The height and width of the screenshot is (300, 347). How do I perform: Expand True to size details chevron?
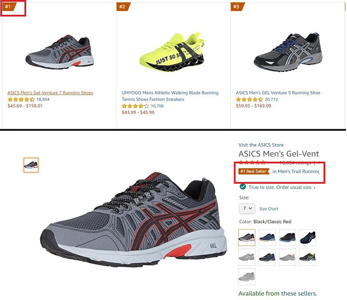click(x=314, y=188)
